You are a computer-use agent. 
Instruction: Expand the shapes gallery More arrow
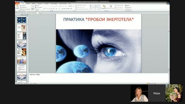[x=100, y=9]
